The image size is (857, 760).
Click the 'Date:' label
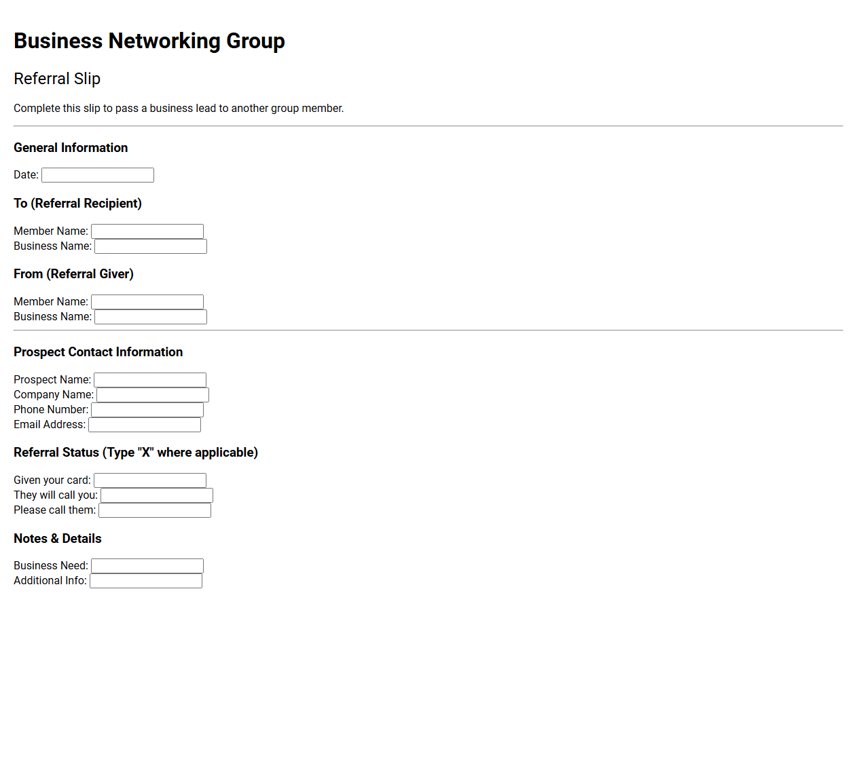click(x=26, y=175)
